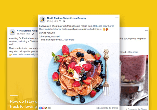Open the North Eastern Weight Loss Surgery page link
This screenshot has width=157, height=110.
point(67,18)
